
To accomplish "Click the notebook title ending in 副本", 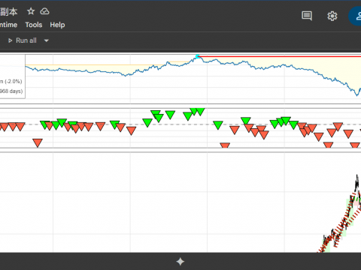I will pos(9,11).
